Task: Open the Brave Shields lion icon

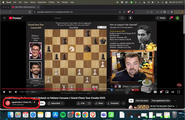Action: pos(129,12)
